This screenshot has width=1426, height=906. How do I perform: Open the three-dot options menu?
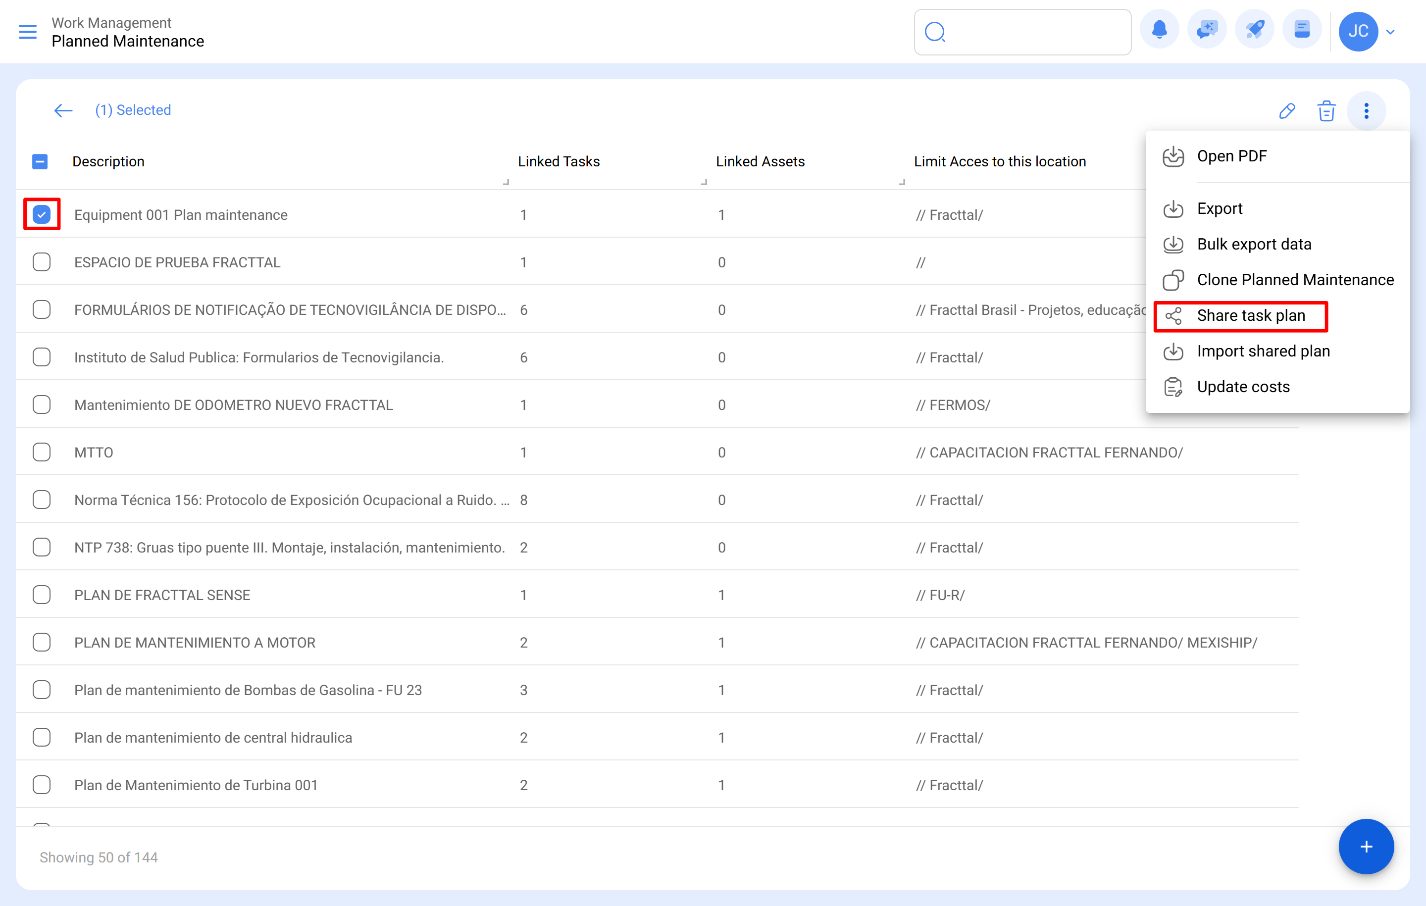click(x=1366, y=111)
